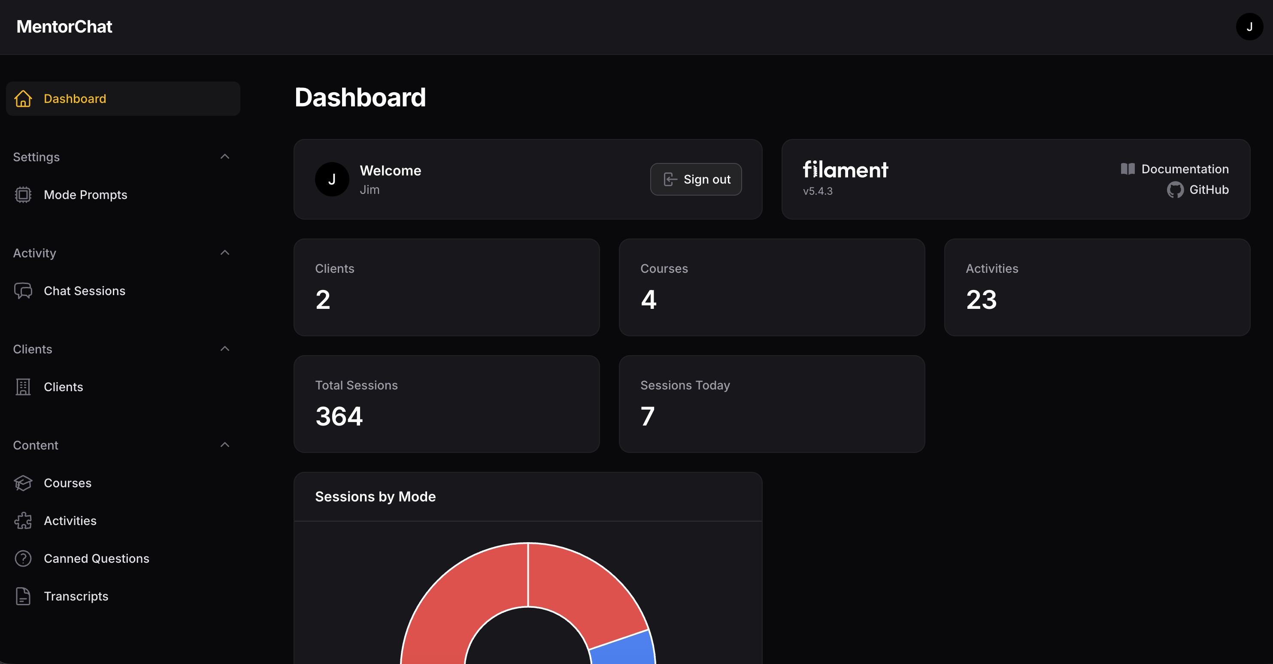Select the Mode Prompts chip icon
1273x664 pixels.
coord(23,195)
